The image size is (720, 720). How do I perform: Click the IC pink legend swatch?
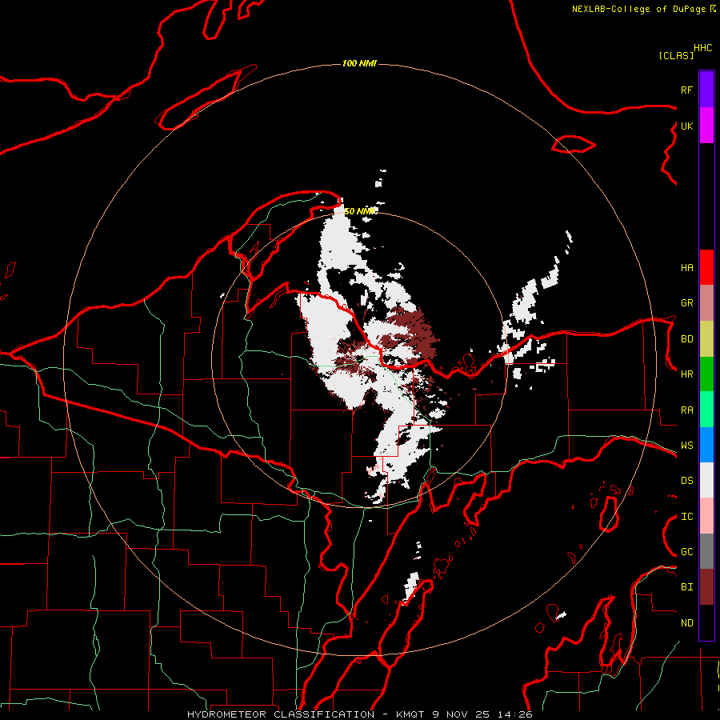click(x=706, y=516)
